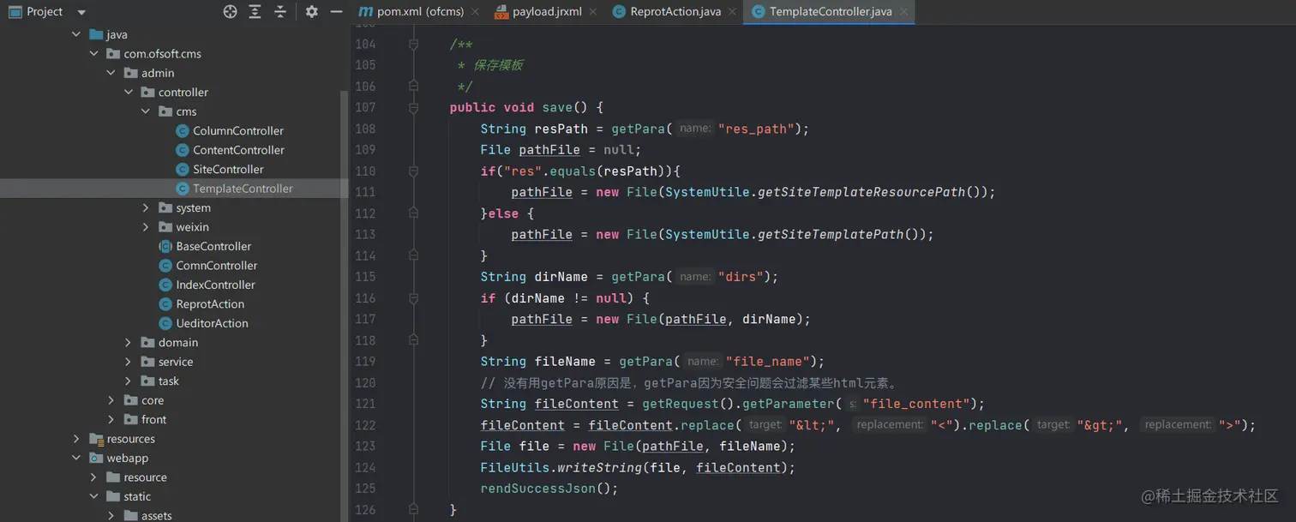Close the payload.jrxml tab
This screenshot has height=522, width=1296.
pos(593,12)
